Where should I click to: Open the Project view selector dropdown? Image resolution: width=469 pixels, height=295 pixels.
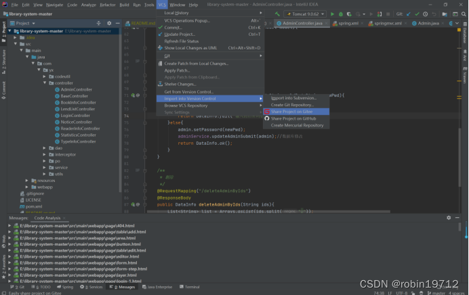[x=23, y=23]
